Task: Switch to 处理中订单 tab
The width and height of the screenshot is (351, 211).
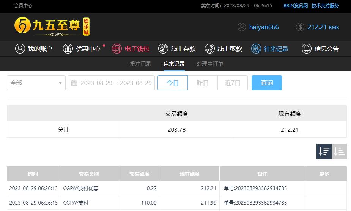Action: coord(210,64)
